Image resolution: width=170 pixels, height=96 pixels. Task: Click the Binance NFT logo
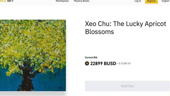pyautogui.click(x=7, y=1)
